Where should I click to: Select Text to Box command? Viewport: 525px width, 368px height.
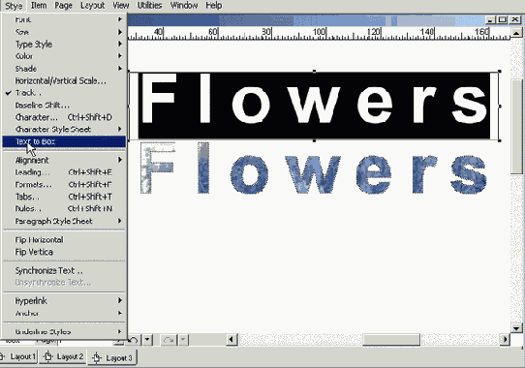point(64,141)
